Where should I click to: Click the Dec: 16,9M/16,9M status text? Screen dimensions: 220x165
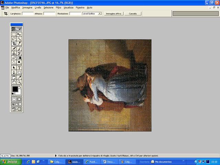click(21, 156)
